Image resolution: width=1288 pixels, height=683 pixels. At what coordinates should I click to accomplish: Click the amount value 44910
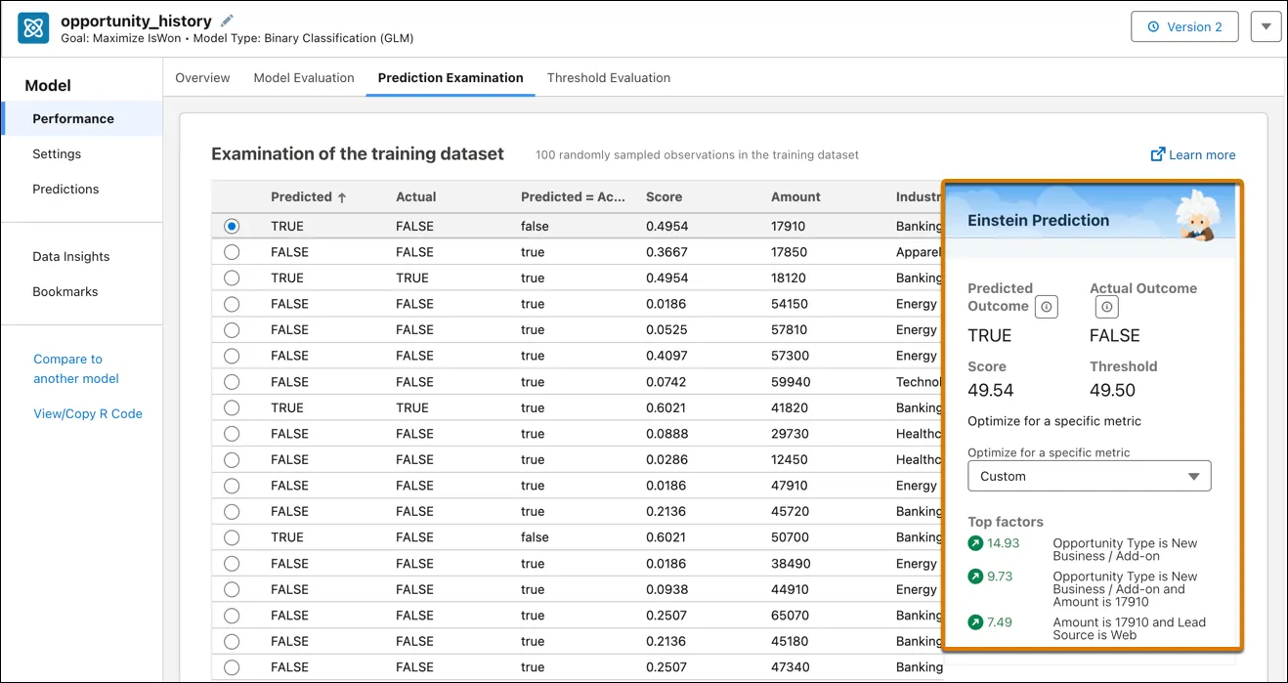click(790, 589)
